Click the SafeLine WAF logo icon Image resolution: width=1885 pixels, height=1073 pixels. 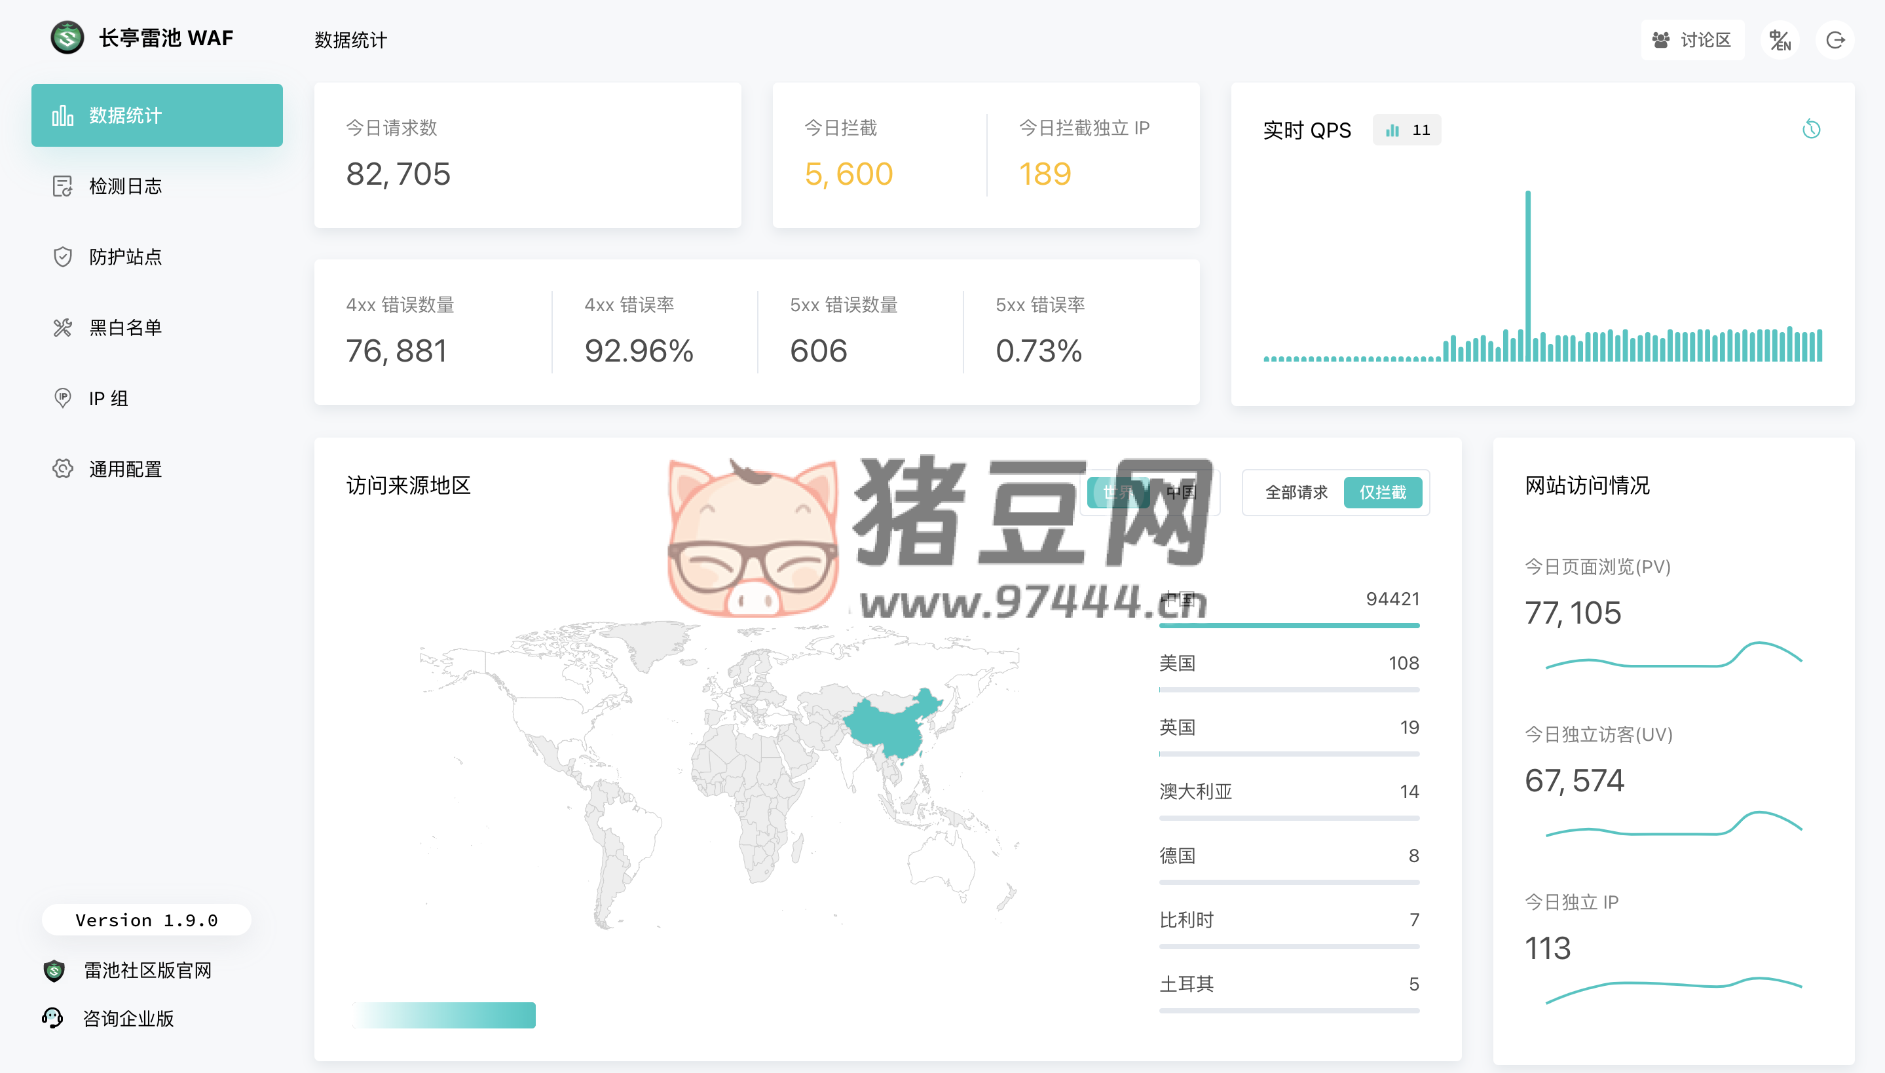click(x=67, y=37)
